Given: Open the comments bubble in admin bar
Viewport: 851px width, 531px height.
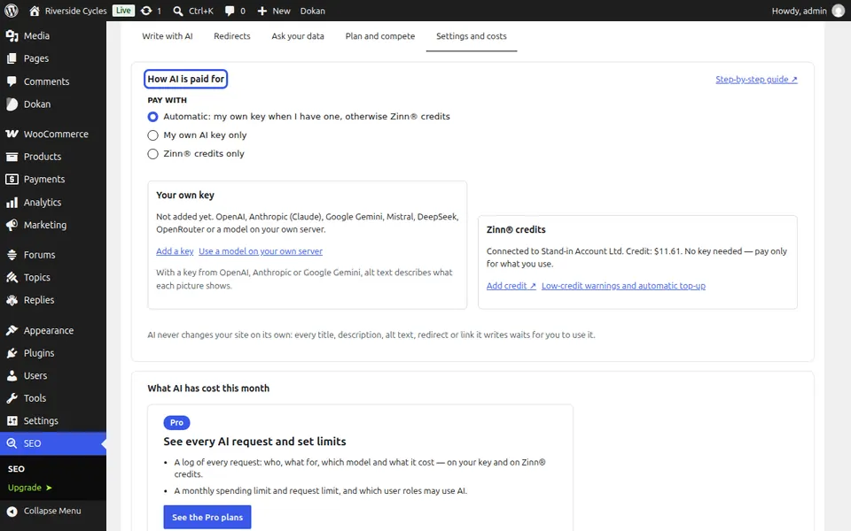Looking at the screenshot, I should [x=230, y=11].
